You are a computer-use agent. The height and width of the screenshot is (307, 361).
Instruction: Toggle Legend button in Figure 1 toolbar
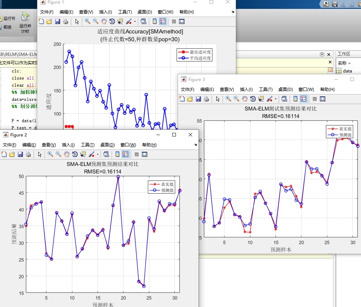(162, 21)
